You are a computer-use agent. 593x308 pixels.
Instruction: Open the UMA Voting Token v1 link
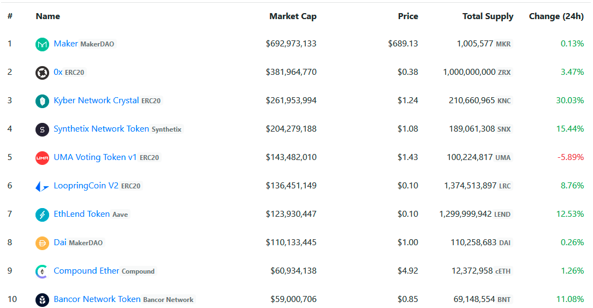tap(96, 157)
